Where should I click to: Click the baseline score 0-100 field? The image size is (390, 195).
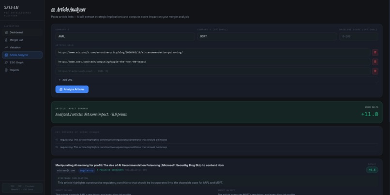(359, 37)
